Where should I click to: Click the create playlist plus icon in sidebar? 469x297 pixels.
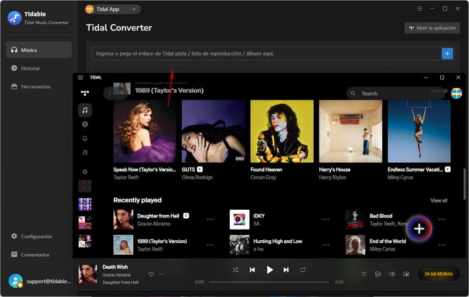point(85,172)
